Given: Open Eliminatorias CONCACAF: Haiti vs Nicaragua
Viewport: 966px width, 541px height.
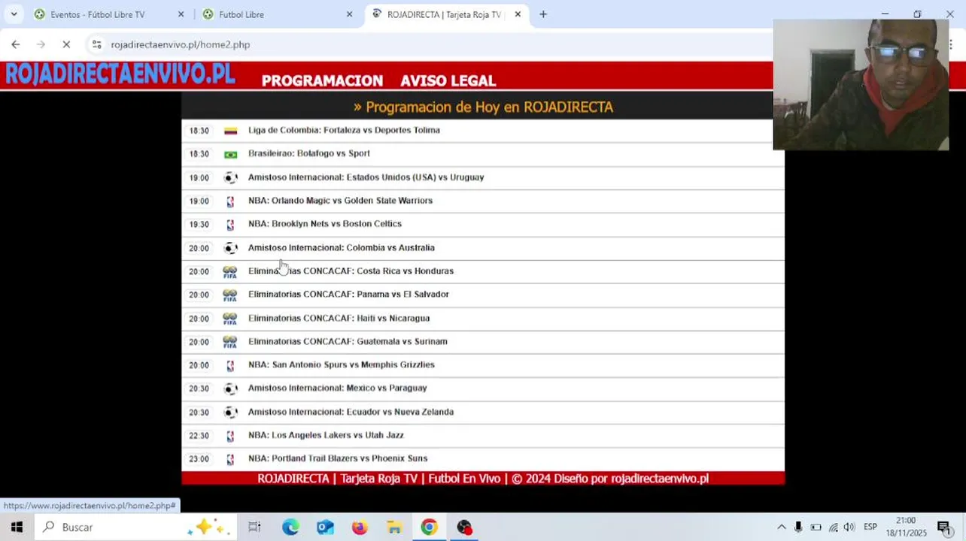Looking at the screenshot, I should pyautogui.click(x=339, y=318).
